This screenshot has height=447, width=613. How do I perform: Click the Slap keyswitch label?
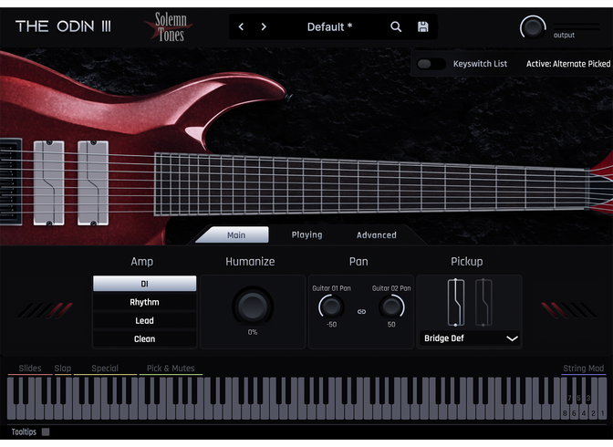[63, 368]
